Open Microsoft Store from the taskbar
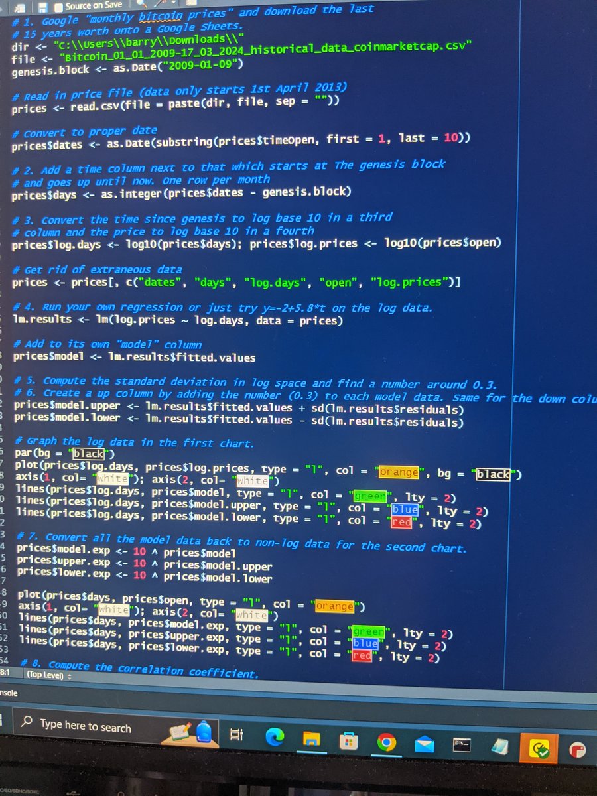Image resolution: width=597 pixels, height=796 pixels. [349, 740]
